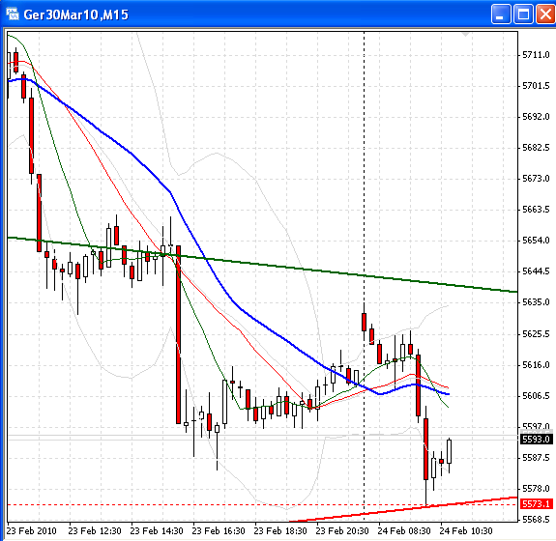The width and height of the screenshot is (556, 541).
Task: Click the 23 Feb 18:30 time label
Action: point(280,531)
